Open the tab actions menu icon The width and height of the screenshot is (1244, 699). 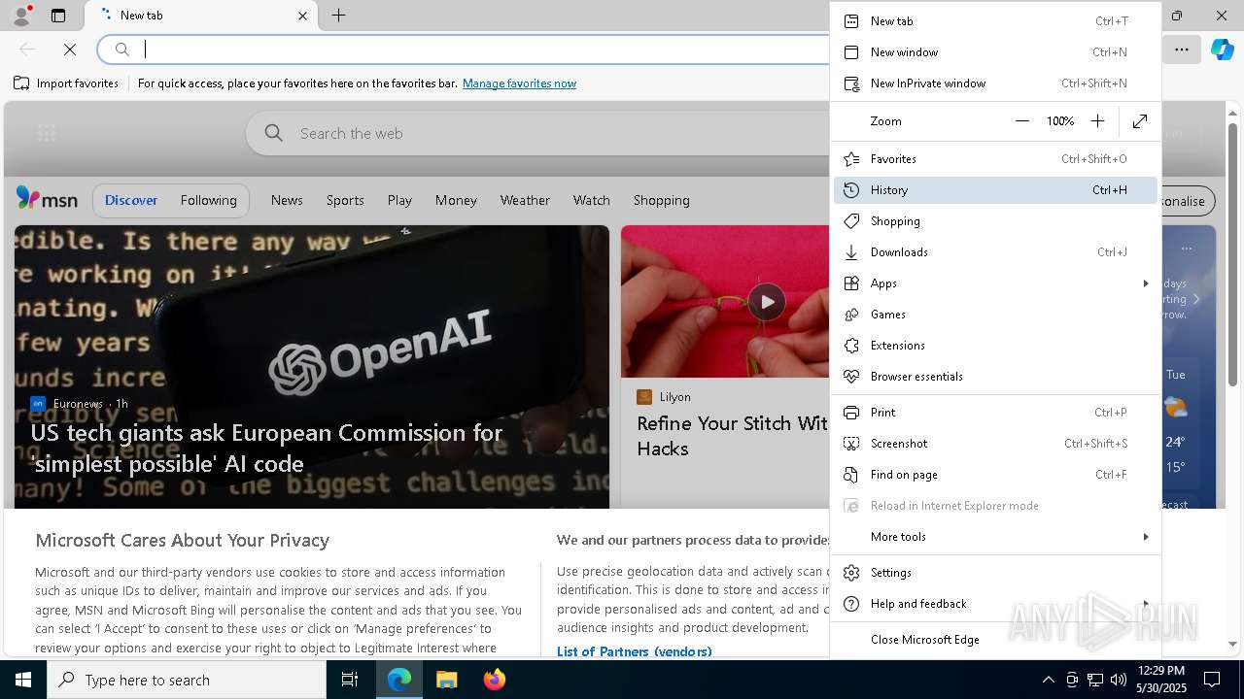(x=58, y=16)
